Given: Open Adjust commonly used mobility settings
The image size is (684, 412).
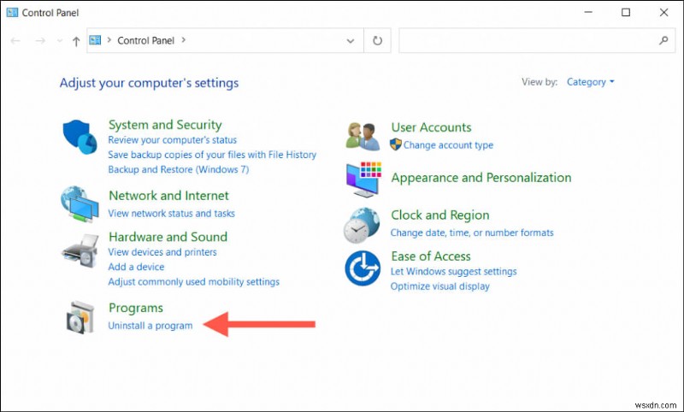Looking at the screenshot, I should (x=194, y=281).
